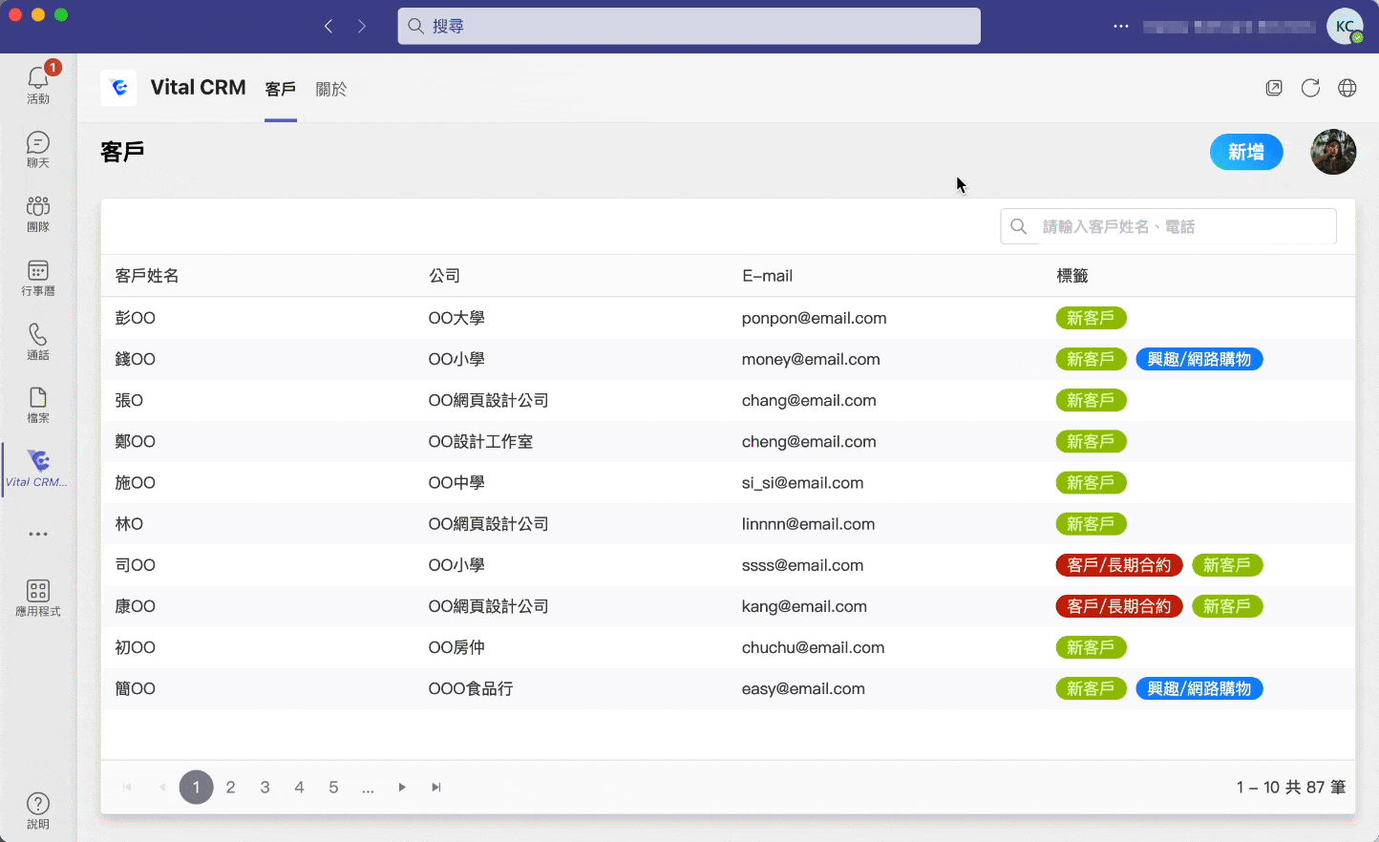Open customer 張O
This screenshot has width=1379, height=842.
(x=129, y=400)
